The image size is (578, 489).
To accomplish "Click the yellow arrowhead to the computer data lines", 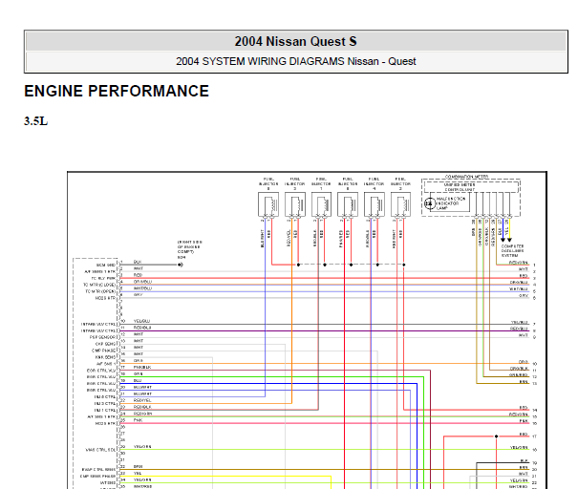I will pos(509,240).
